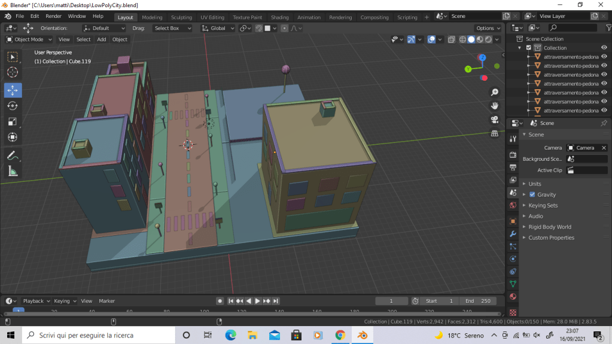Hide the first attraversamento-pedona object
The image size is (612, 344).
pos(604,57)
